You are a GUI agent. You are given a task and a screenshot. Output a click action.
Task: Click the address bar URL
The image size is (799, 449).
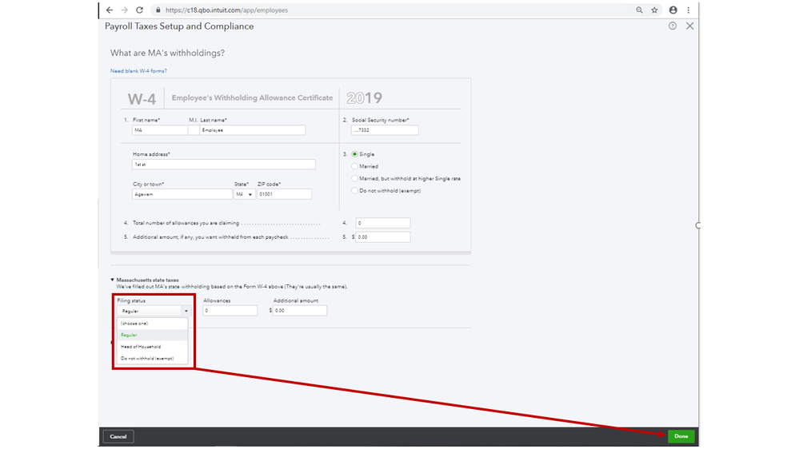point(227,10)
